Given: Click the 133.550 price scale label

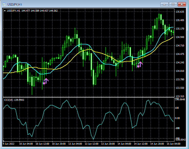Looking at the screenshot, I should click(180, 88).
